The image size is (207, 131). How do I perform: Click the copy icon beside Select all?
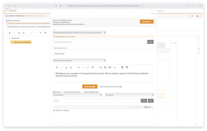coord(137,107)
